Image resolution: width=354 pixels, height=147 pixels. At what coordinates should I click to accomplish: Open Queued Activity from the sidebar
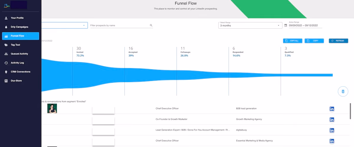(20, 54)
